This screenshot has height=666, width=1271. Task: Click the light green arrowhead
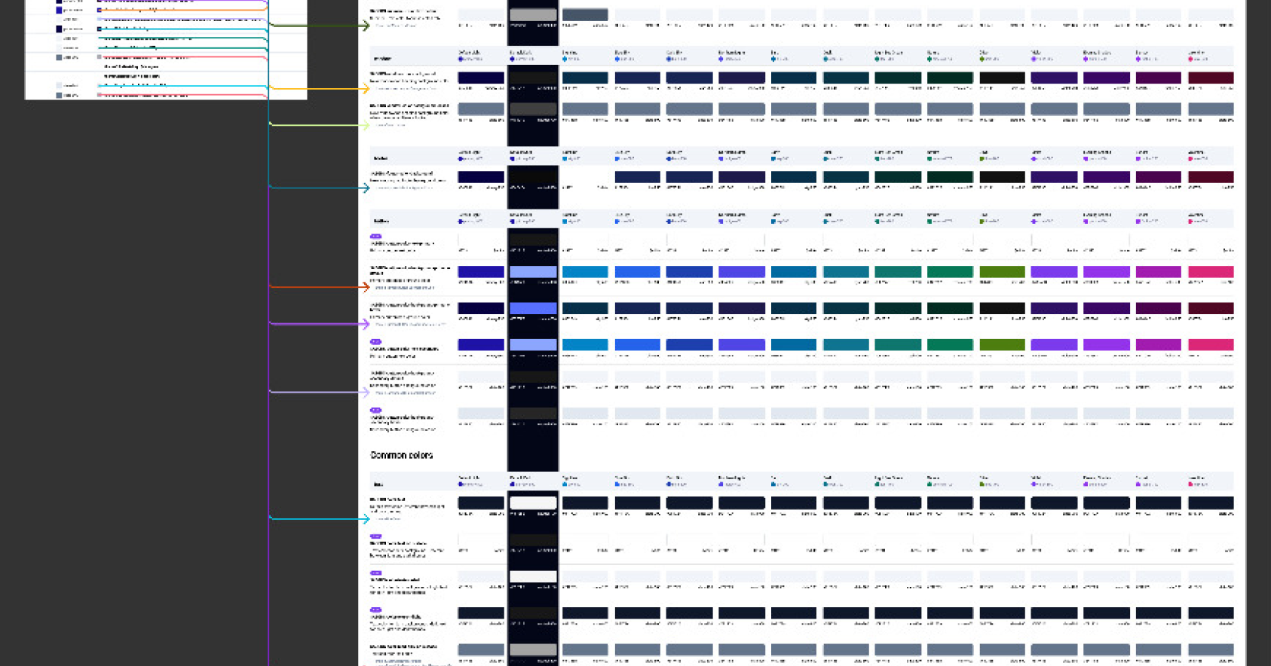pyautogui.click(x=366, y=125)
